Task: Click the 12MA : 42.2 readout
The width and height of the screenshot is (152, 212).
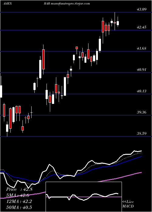Action: 19,201
